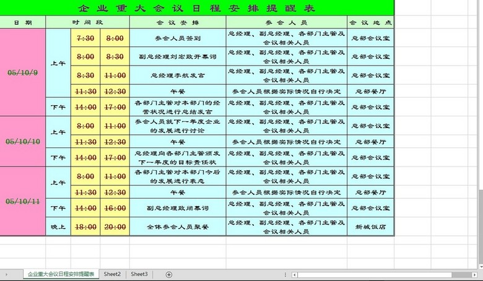Select the 晚上 time period cell
The image size is (483, 281).
tap(58, 227)
